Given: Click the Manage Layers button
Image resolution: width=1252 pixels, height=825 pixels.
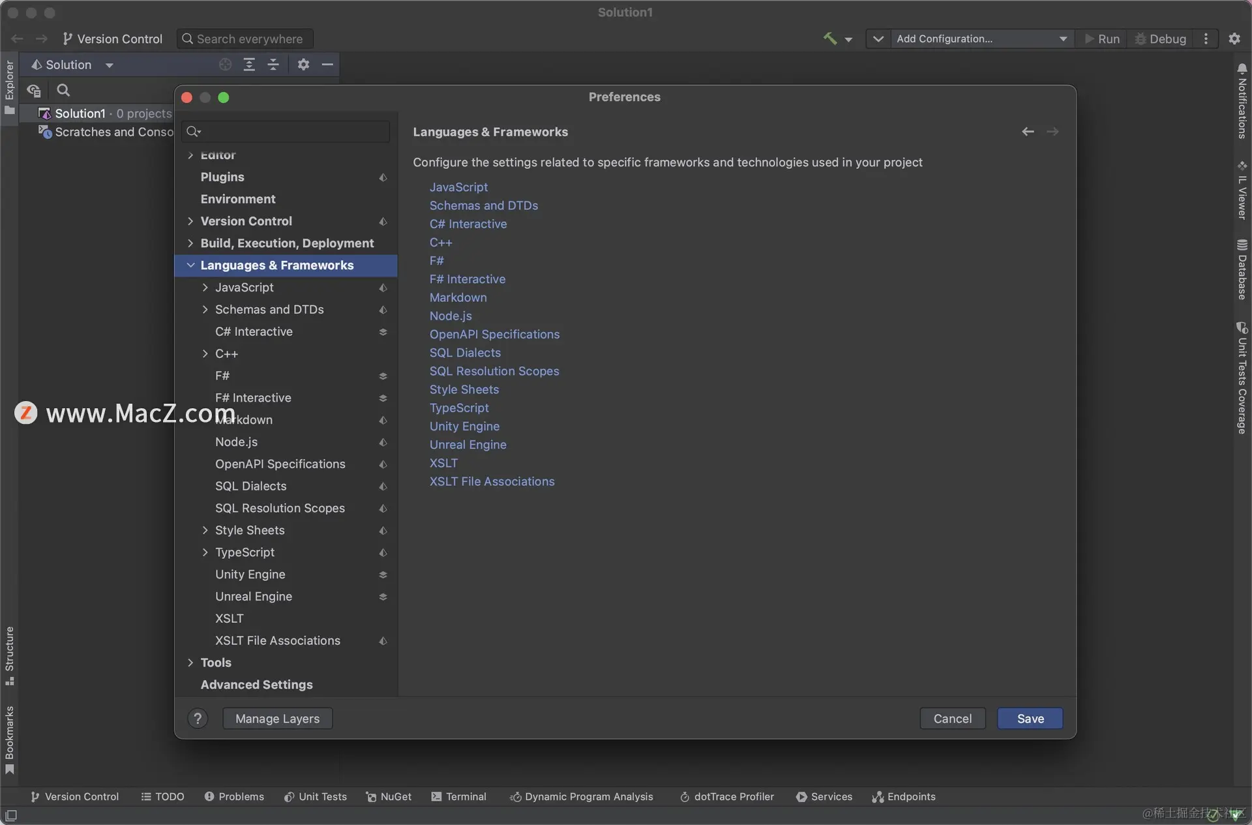Looking at the screenshot, I should pos(277,719).
